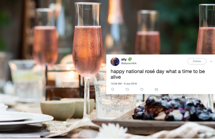Click the reply speech bubble icon

(113, 89)
